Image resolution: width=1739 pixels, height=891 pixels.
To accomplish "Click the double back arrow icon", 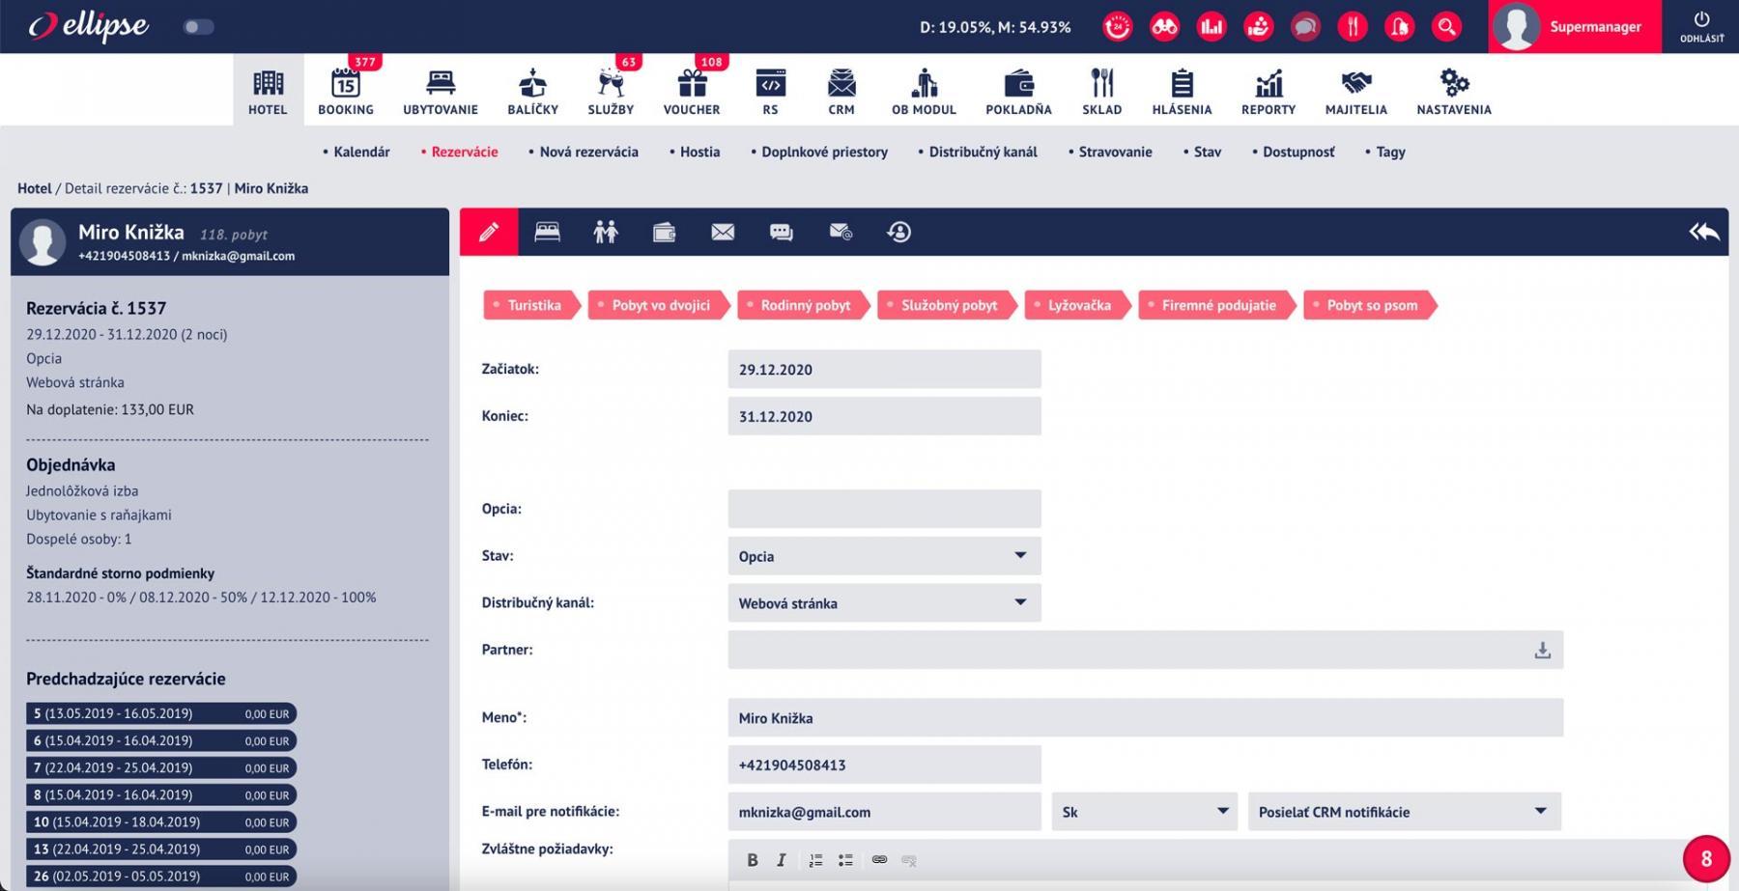I will [1704, 232].
